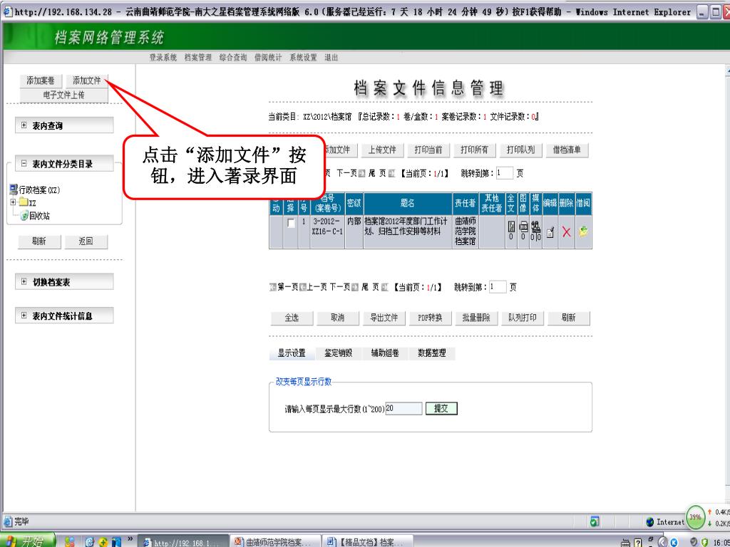Click the 电子文件上传 button

click(x=63, y=95)
